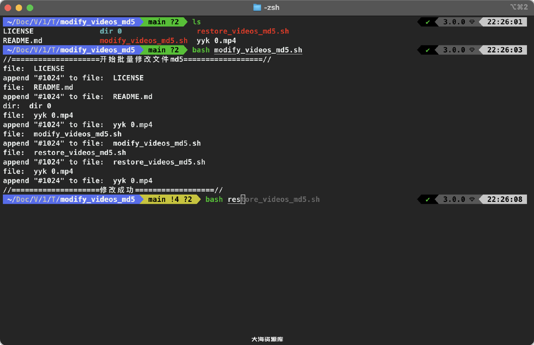Click the 'dir 0' directory listing entry
The height and width of the screenshot is (345, 534).
[111, 31]
